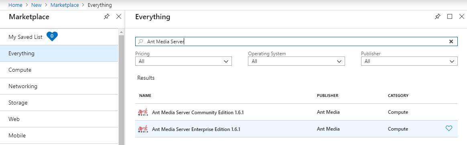The width and height of the screenshot is (467, 145).
Task: Go to Marketplace breadcrumb
Action: pyautogui.click(x=65, y=5)
